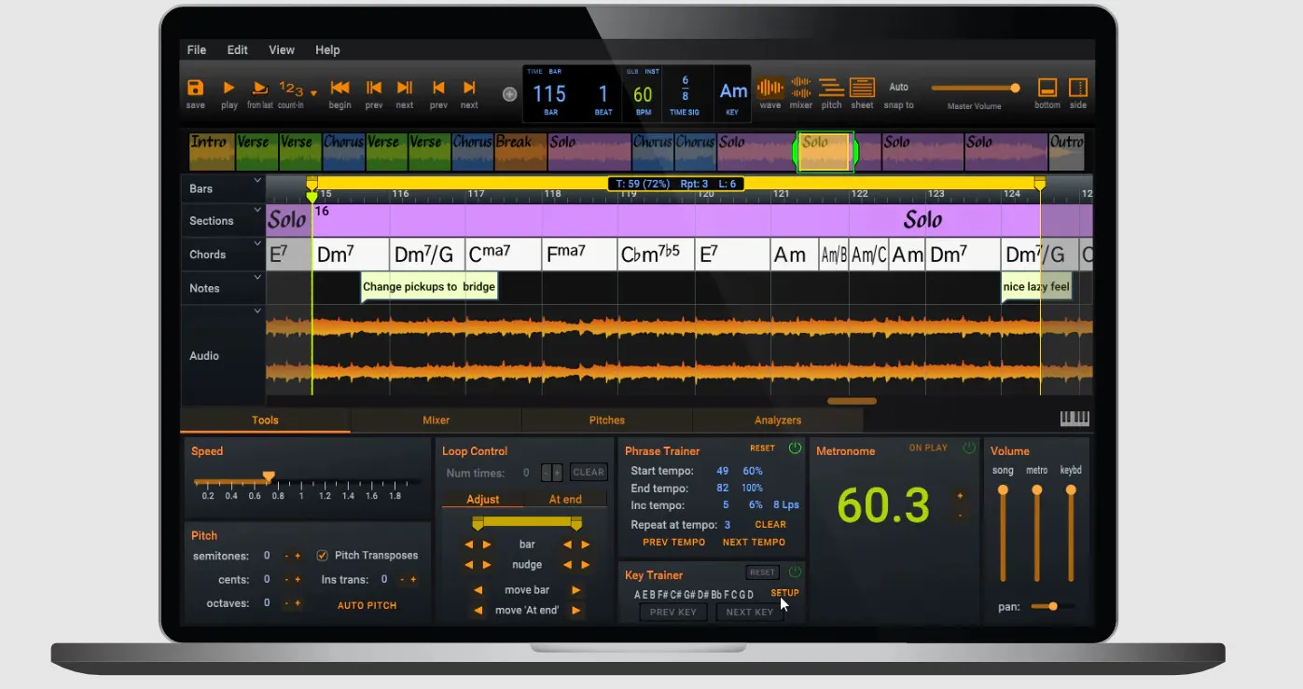Increase semitones with the plus button
This screenshot has height=689, width=1303.
[298, 557]
